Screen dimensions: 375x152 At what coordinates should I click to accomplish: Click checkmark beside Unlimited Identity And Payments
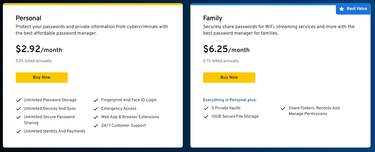pyautogui.click(x=19, y=131)
